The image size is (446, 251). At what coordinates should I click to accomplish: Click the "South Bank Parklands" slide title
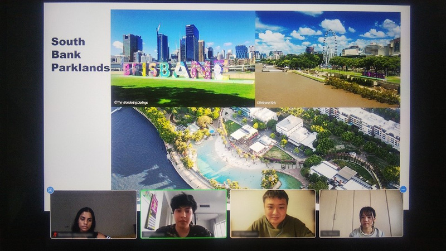tap(80, 55)
